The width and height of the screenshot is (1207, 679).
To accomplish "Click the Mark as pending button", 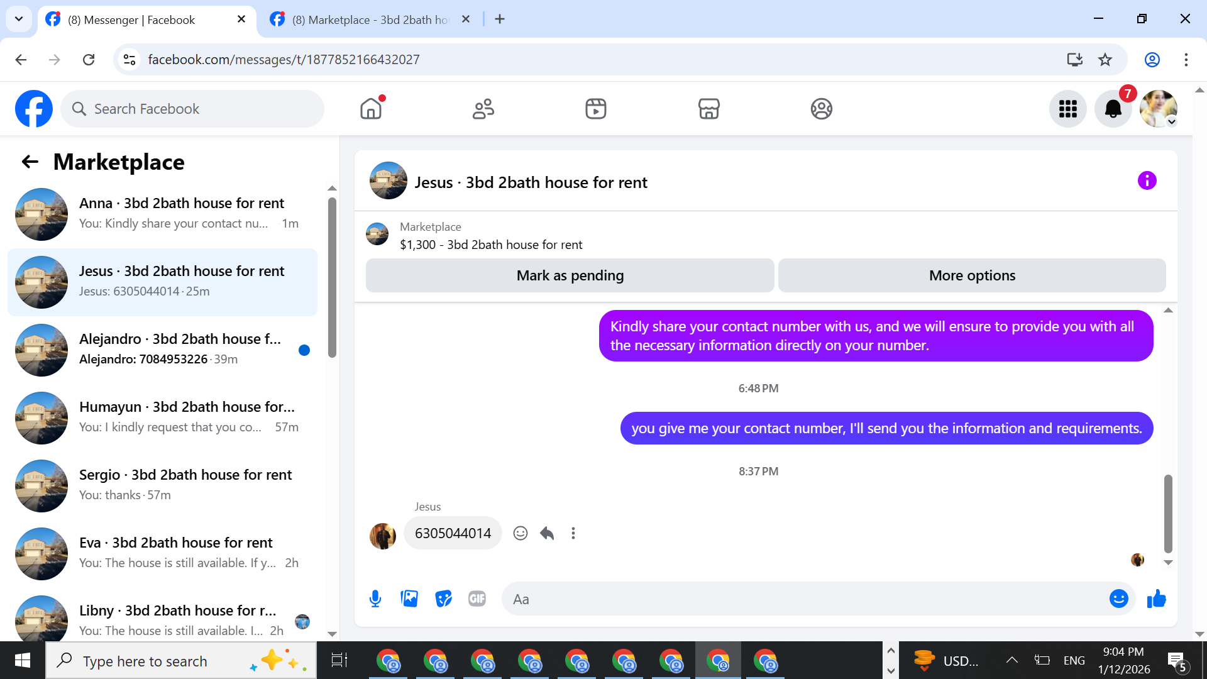I will coord(570,275).
